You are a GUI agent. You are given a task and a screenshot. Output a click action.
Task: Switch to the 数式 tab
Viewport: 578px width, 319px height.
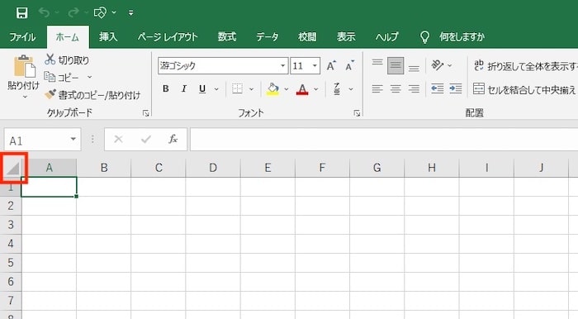pyautogui.click(x=227, y=37)
